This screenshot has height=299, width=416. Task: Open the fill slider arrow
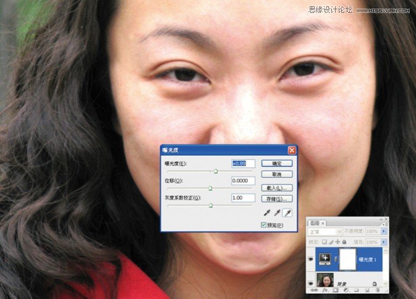(x=384, y=242)
